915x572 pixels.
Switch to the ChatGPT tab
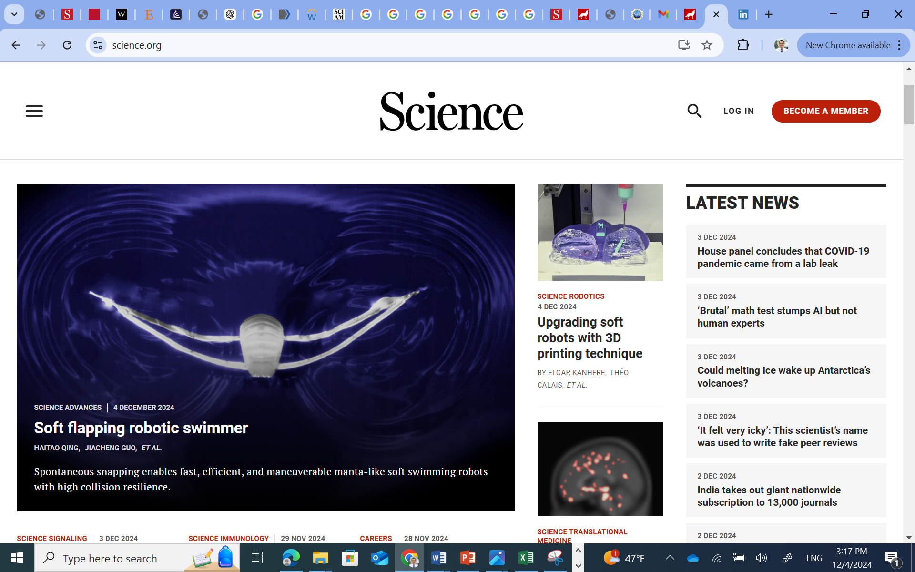tap(230, 14)
